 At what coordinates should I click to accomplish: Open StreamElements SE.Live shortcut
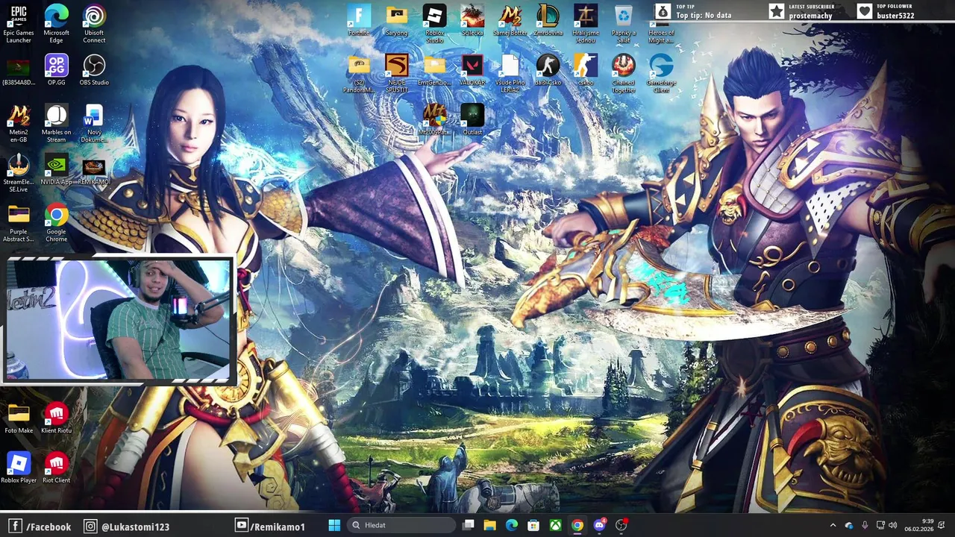click(x=19, y=173)
